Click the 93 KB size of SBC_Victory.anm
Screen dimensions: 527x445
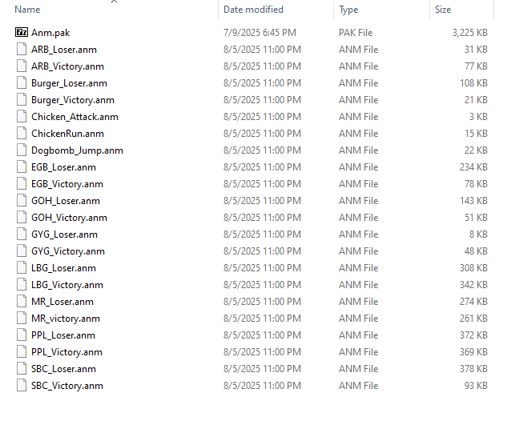click(x=476, y=385)
